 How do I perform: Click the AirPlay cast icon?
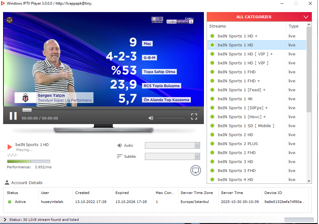195,170
